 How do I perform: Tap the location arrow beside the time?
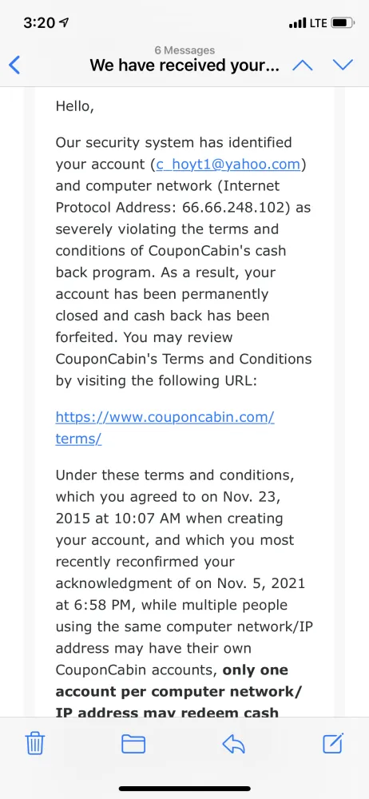65,23
